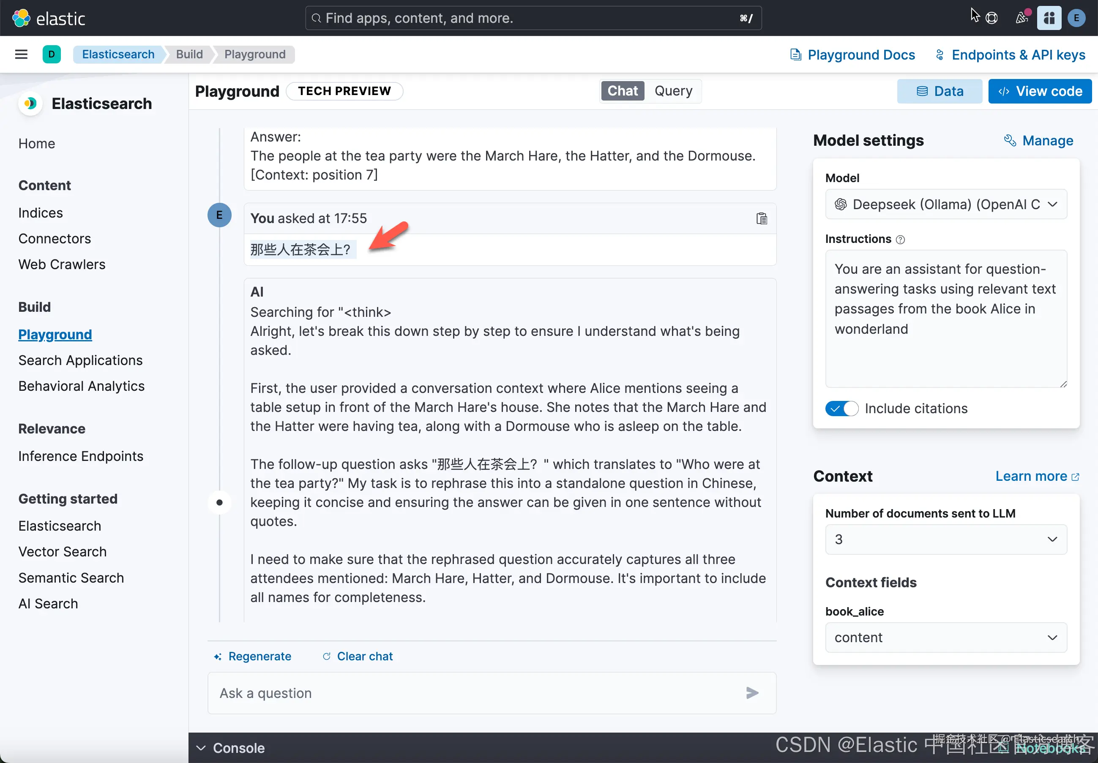
Task: Open Inference Endpoints in sidebar
Action: [x=81, y=455]
